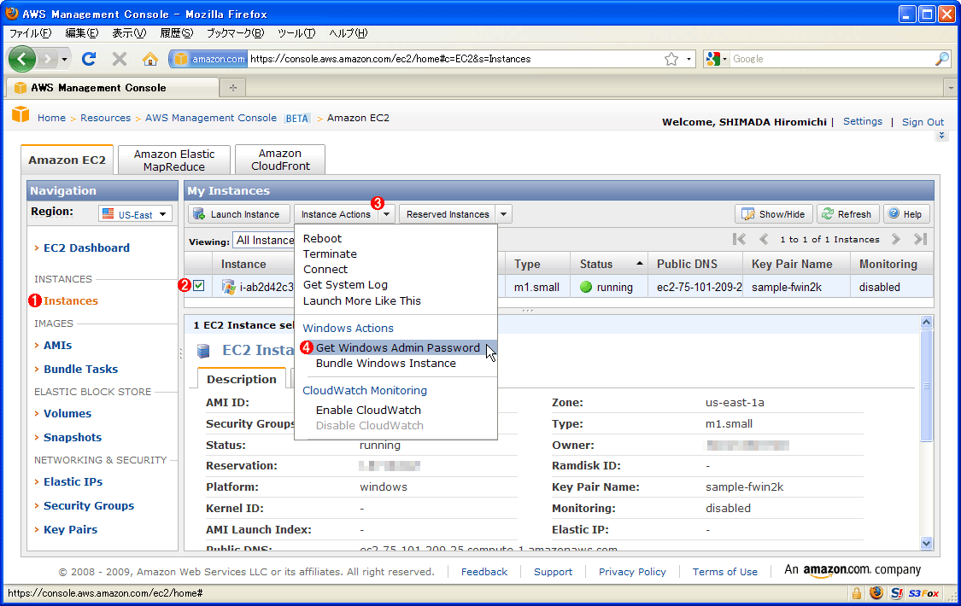This screenshot has height=606, width=961.
Task: Open the Reserved Instances dropdown arrow
Action: coord(503,214)
